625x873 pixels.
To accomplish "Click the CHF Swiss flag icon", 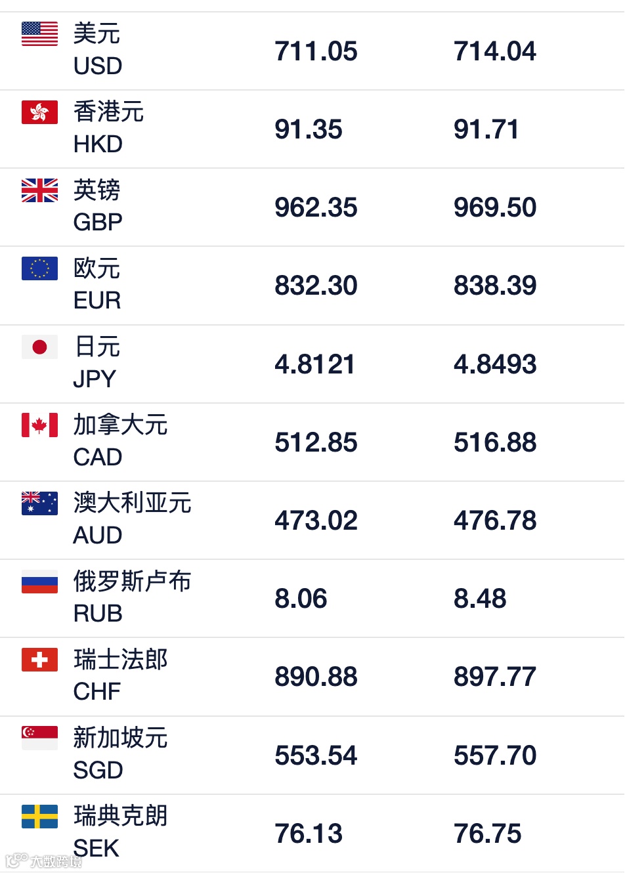I will pos(39,659).
